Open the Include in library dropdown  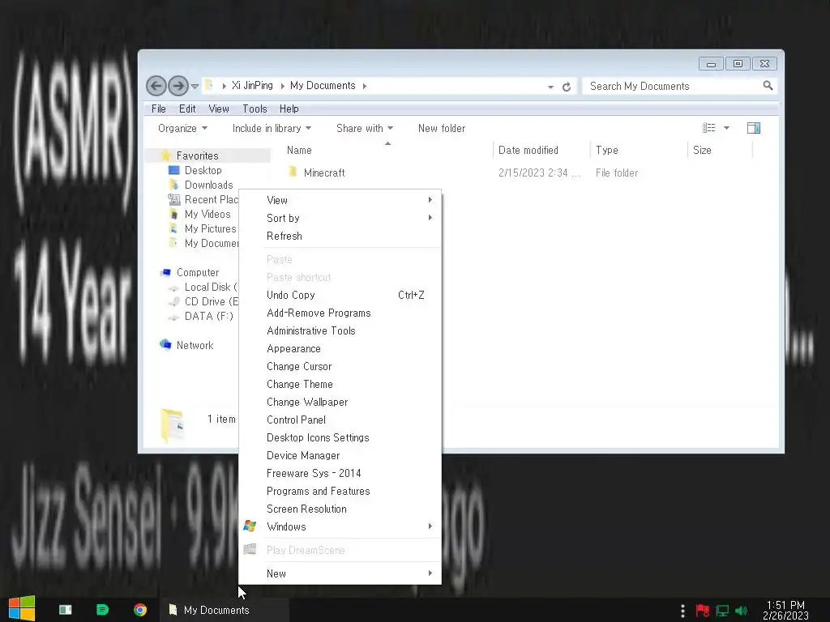(x=272, y=128)
